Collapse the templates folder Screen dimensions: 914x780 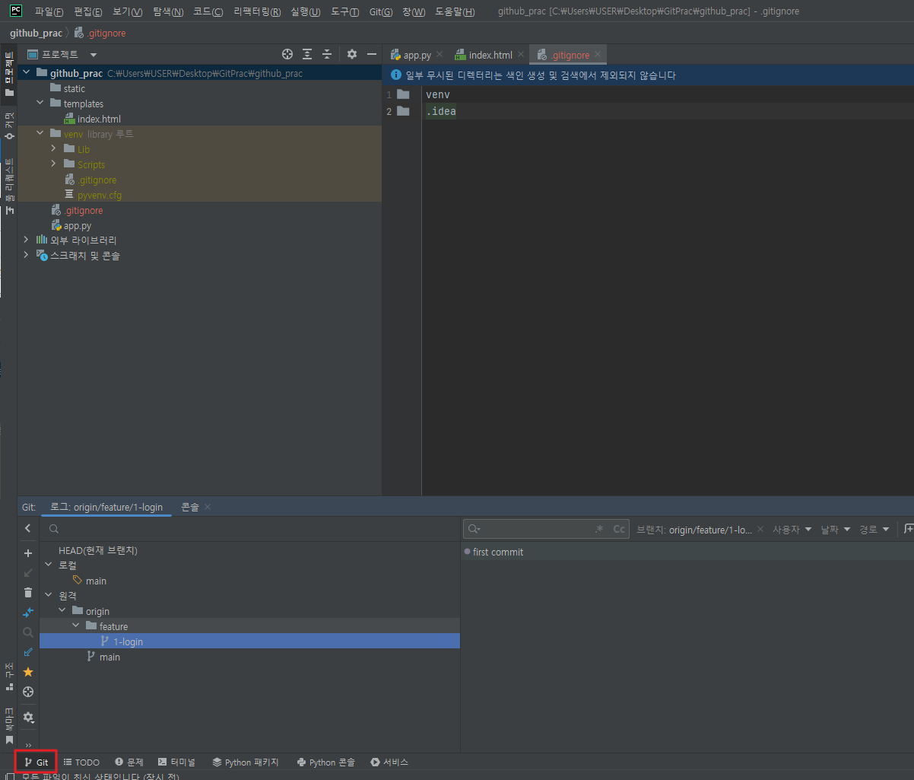point(40,103)
